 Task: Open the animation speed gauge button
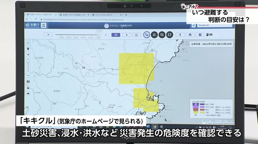coord(136,35)
